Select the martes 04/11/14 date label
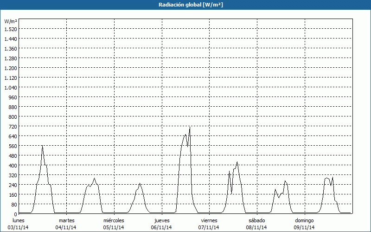Viewport: 371px width, 232px height. point(66,224)
